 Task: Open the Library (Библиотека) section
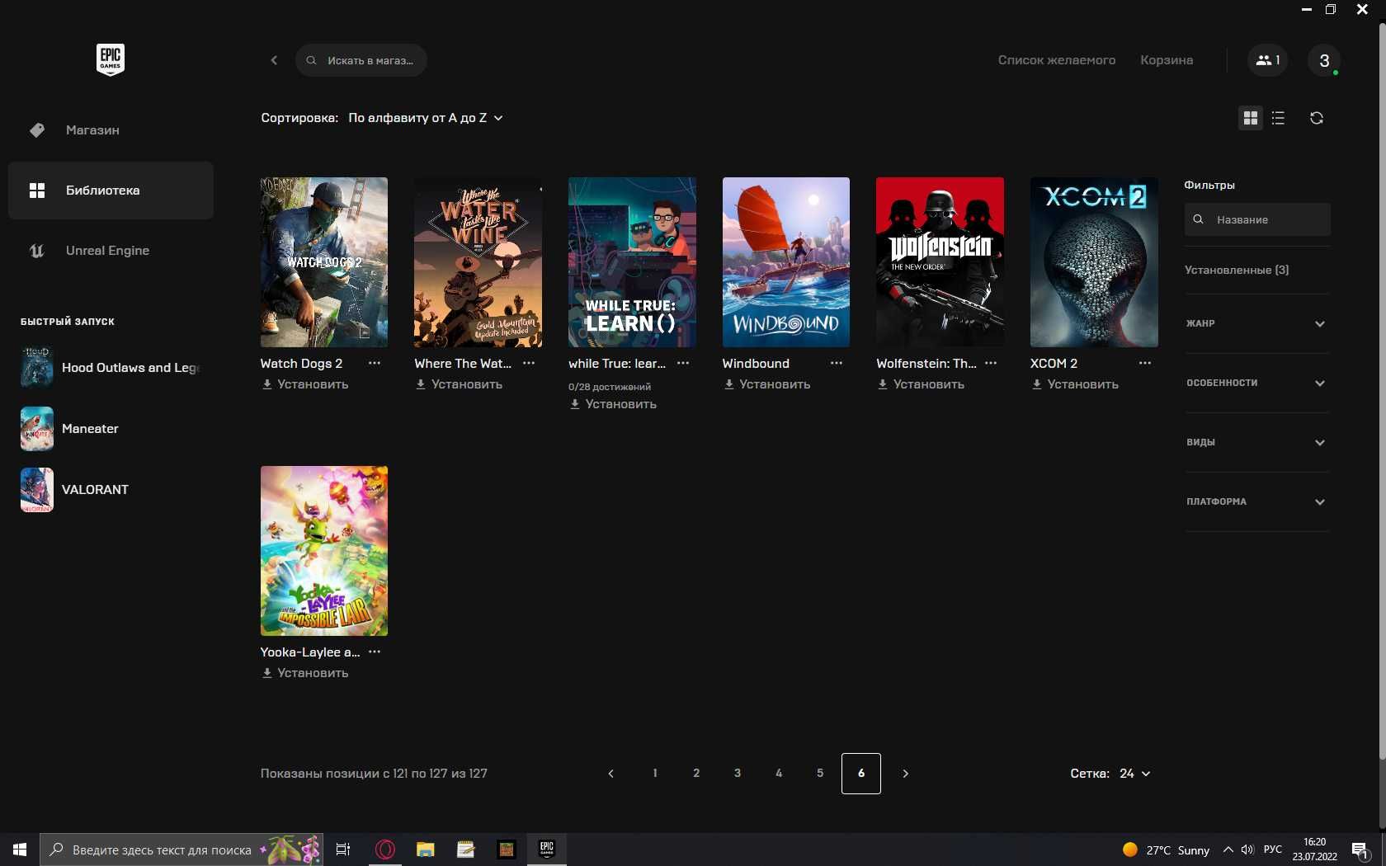pyautogui.click(x=111, y=191)
